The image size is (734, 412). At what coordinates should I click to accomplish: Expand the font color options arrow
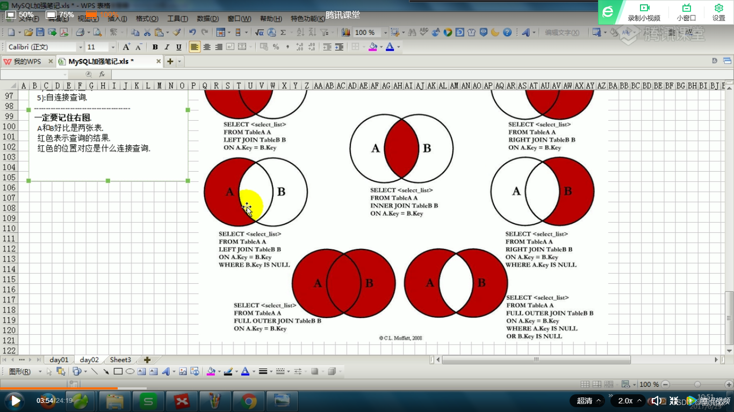point(398,47)
